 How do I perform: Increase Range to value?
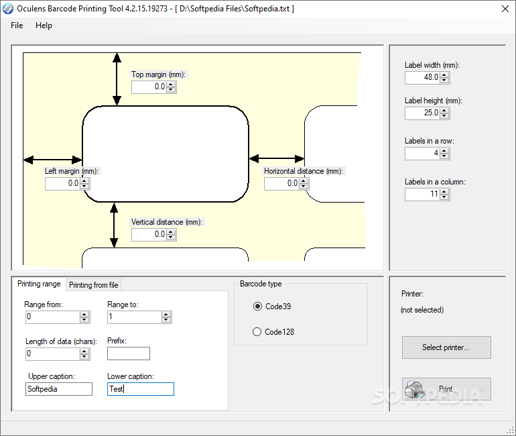[x=166, y=315]
